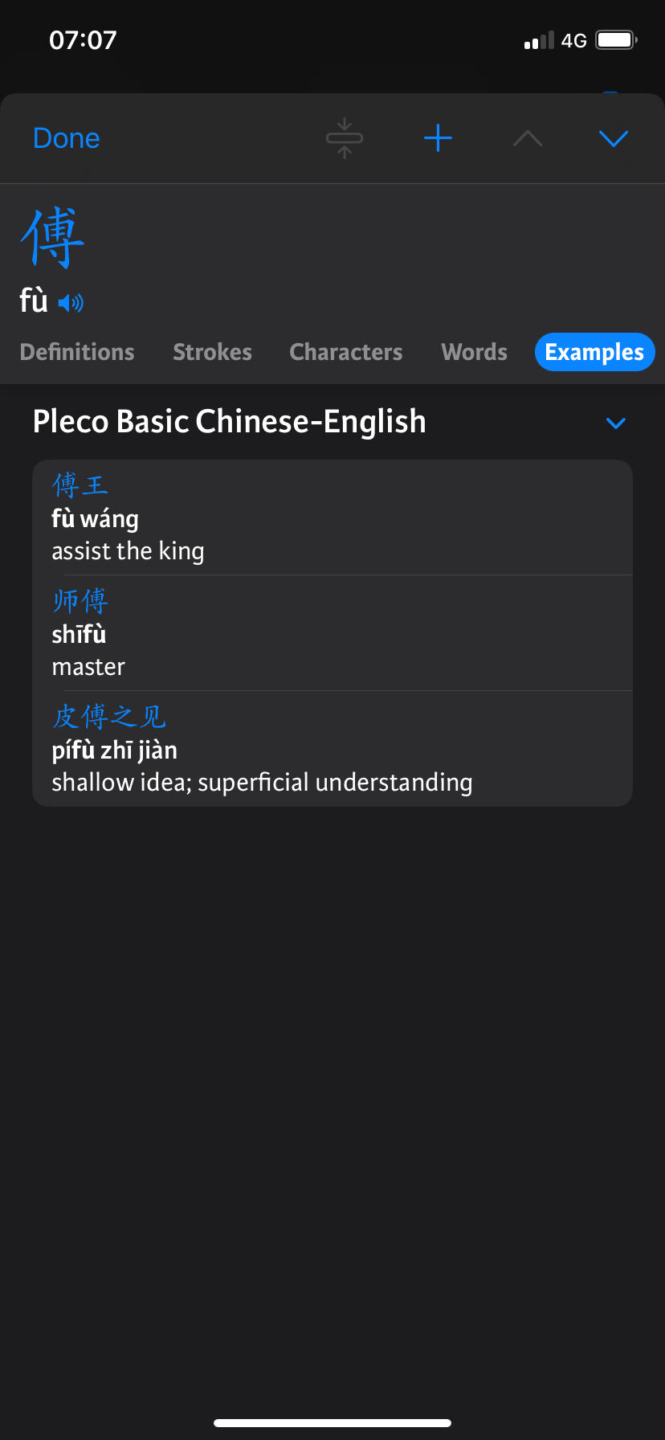Screen dimensions: 665x1440
Task: Open the Words tab
Action: pos(475,352)
